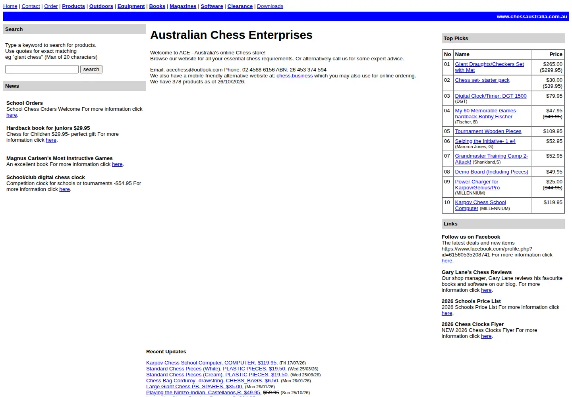This screenshot has height=397, width=572.
Task: Open Gary Lane's Chess Reviews 'here' link
Action: click(486, 290)
